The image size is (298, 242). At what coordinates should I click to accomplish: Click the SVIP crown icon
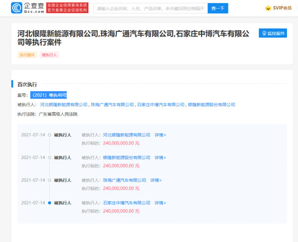click(268, 8)
